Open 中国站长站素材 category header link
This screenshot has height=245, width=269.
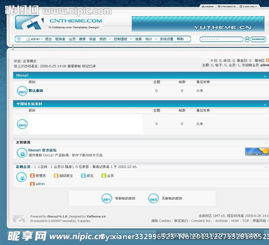pyautogui.click(x=29, y=104)
